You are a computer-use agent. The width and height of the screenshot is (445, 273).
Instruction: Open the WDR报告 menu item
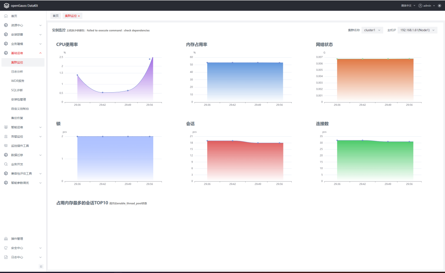[x=18, y=81]
